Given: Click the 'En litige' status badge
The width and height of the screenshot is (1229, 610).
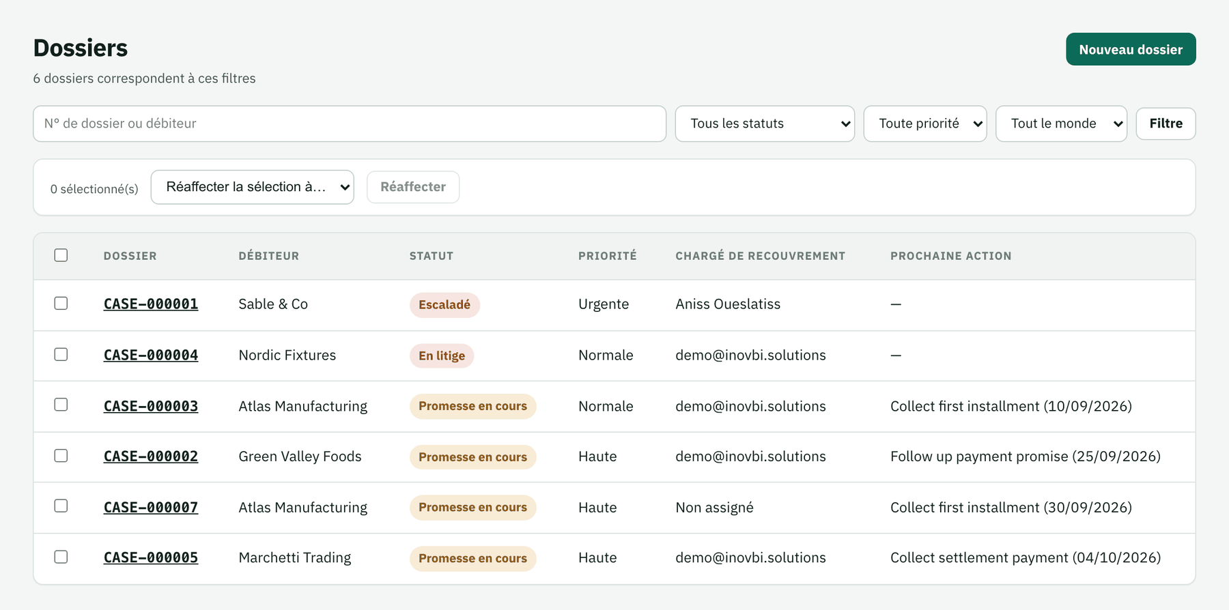Looking at the screenshot, I should click(x=442, y=355).
